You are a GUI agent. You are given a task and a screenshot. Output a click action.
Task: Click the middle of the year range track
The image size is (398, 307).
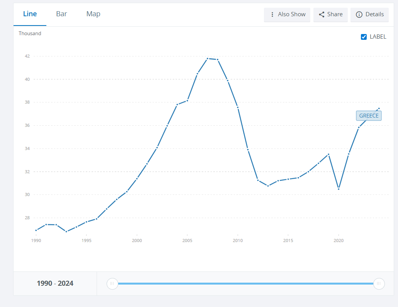(245, 283)
